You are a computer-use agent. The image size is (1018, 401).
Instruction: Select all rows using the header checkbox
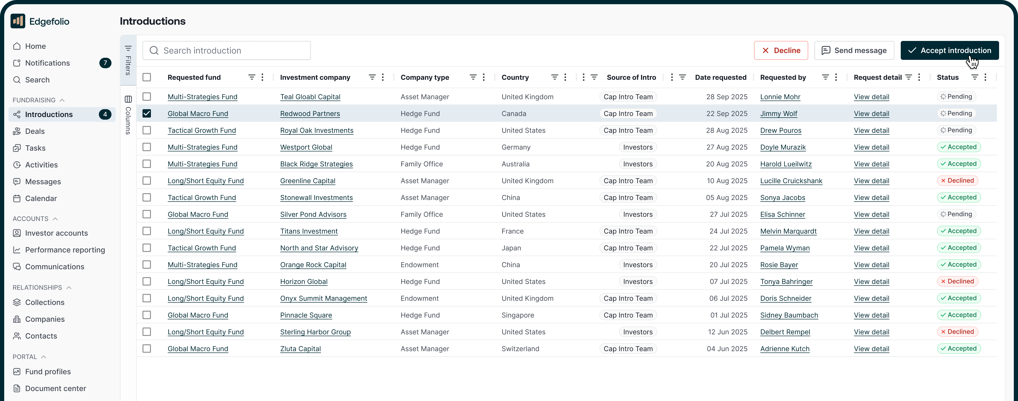click(147, 77)
